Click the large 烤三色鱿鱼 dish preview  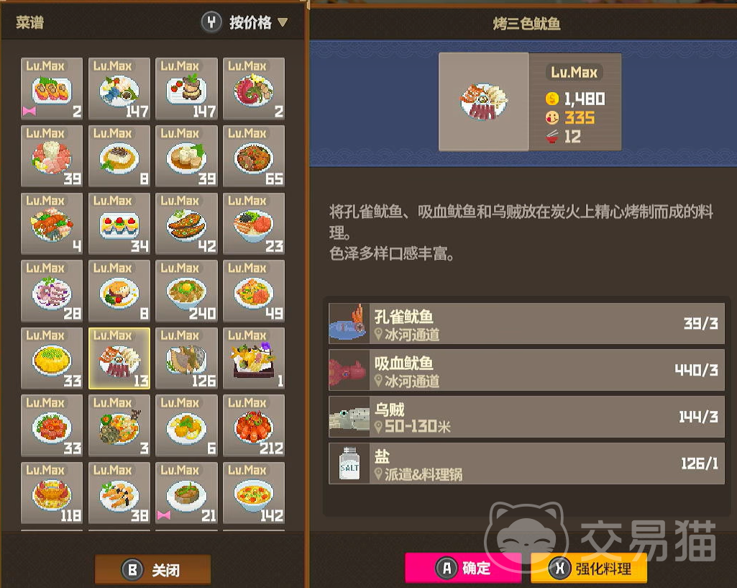point(484,101)
